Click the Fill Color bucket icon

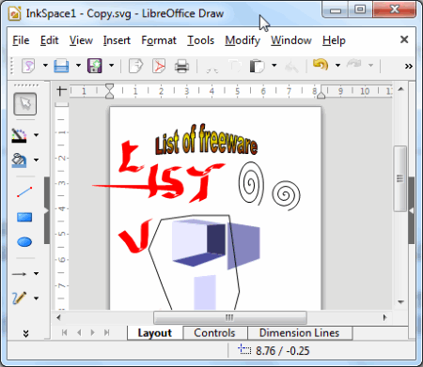tap(20, 161)
